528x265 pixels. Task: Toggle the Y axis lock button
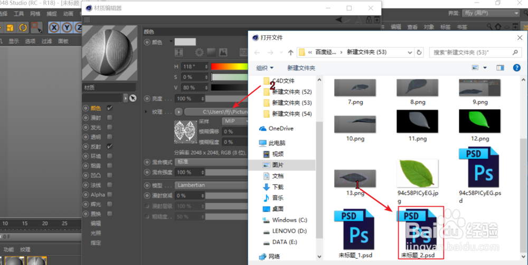pos(67,27)
